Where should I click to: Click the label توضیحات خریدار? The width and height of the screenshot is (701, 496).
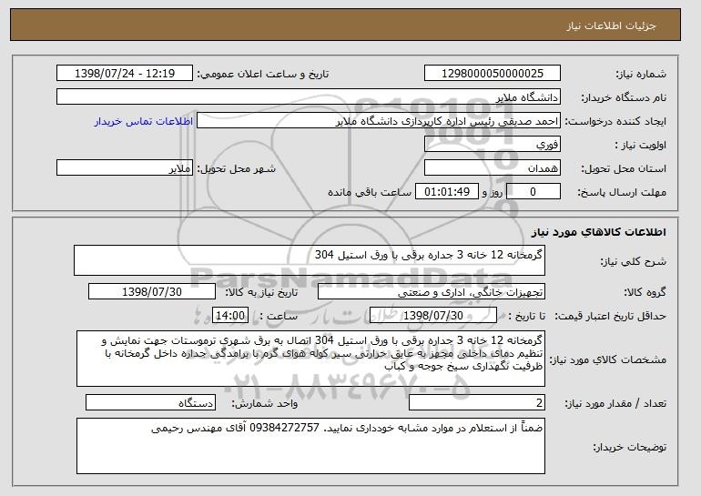629,447
